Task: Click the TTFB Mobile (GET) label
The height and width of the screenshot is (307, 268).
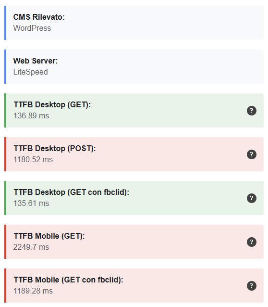Action: tap(49, 236)
